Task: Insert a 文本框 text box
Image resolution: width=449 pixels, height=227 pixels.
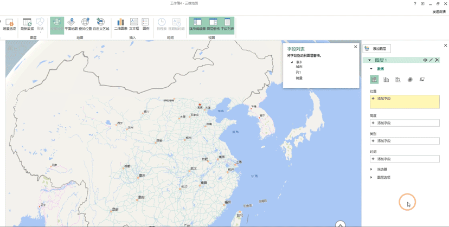Action: [134, 24]
